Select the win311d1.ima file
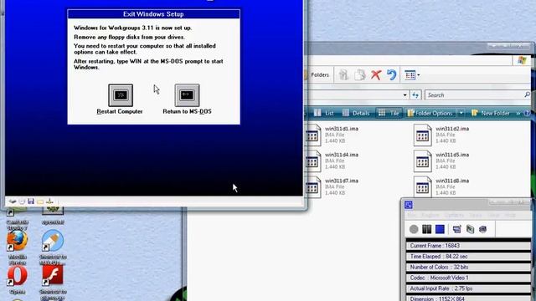Viewport: 536px width, 301px height. pyautogui.click(x=332, y=135)
